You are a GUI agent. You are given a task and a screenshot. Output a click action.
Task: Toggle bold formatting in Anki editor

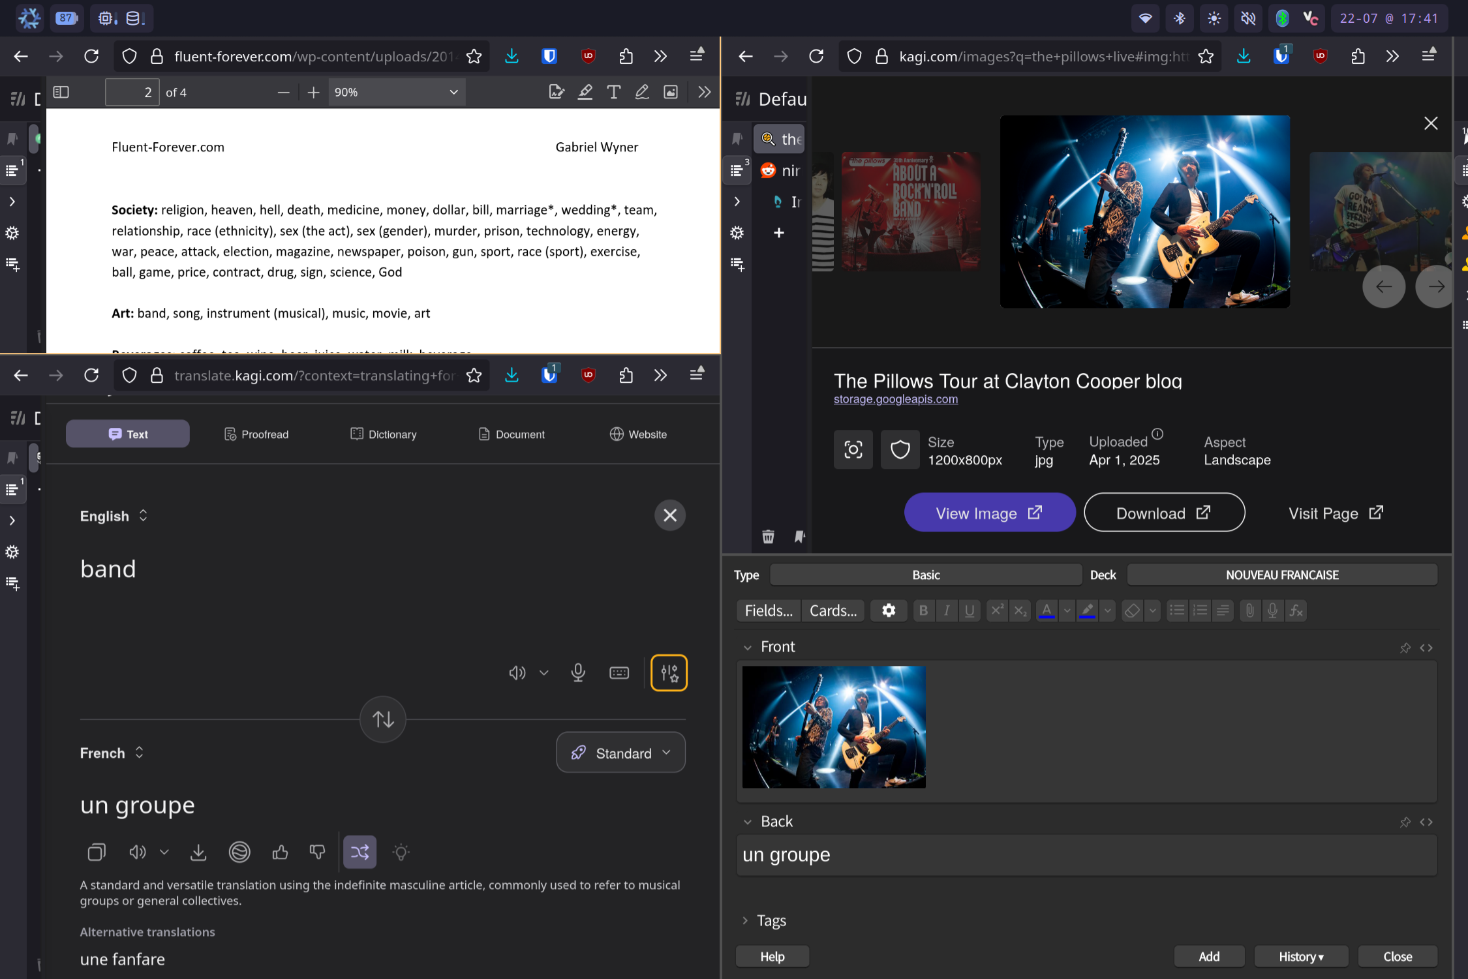[x=923, y=610]
